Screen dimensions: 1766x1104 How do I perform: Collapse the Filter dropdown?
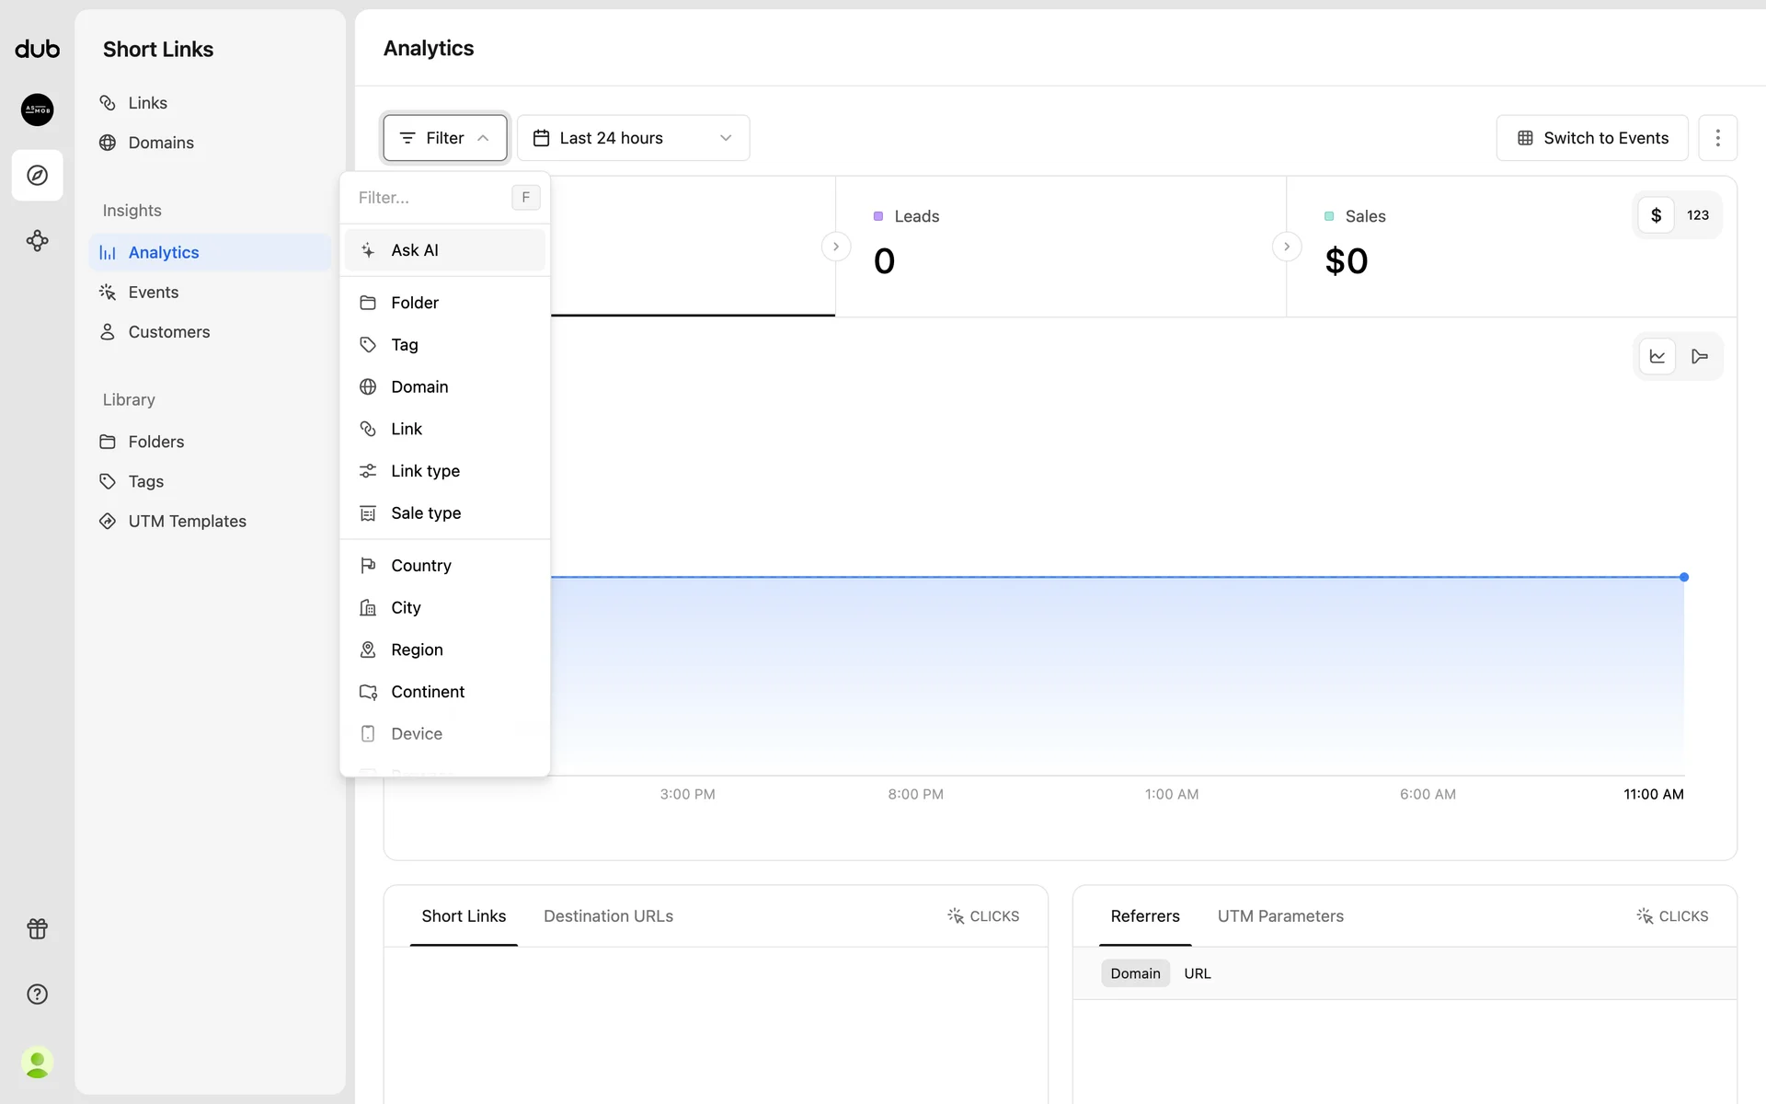coord(445,138)
